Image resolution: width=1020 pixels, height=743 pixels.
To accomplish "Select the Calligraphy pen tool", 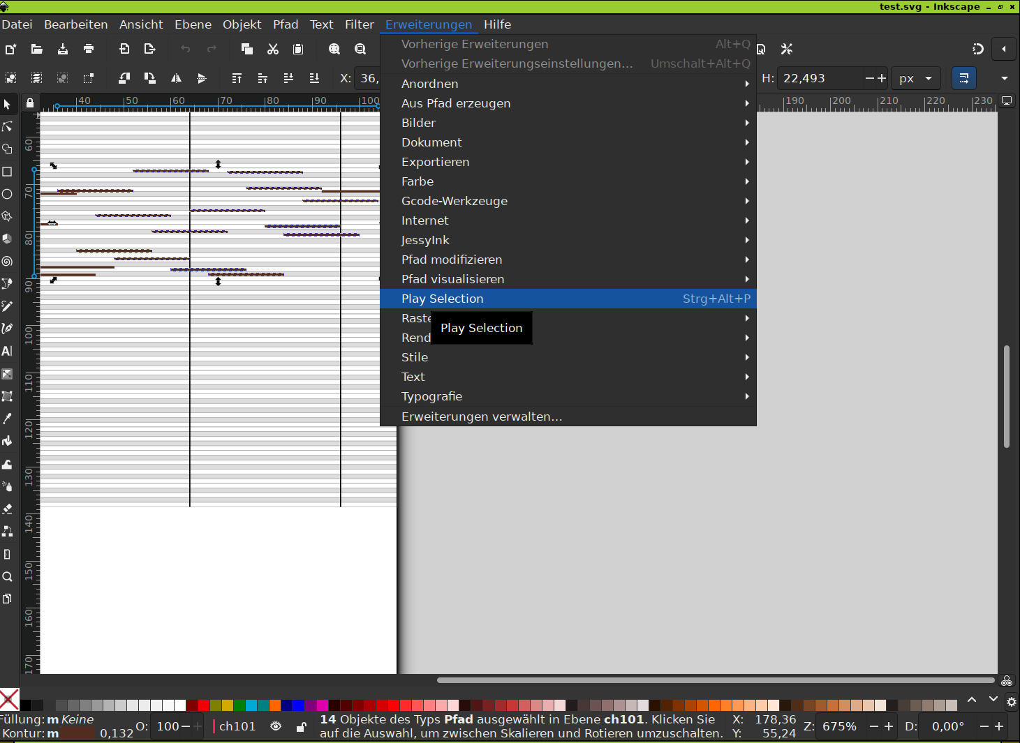I will point(8,329).
